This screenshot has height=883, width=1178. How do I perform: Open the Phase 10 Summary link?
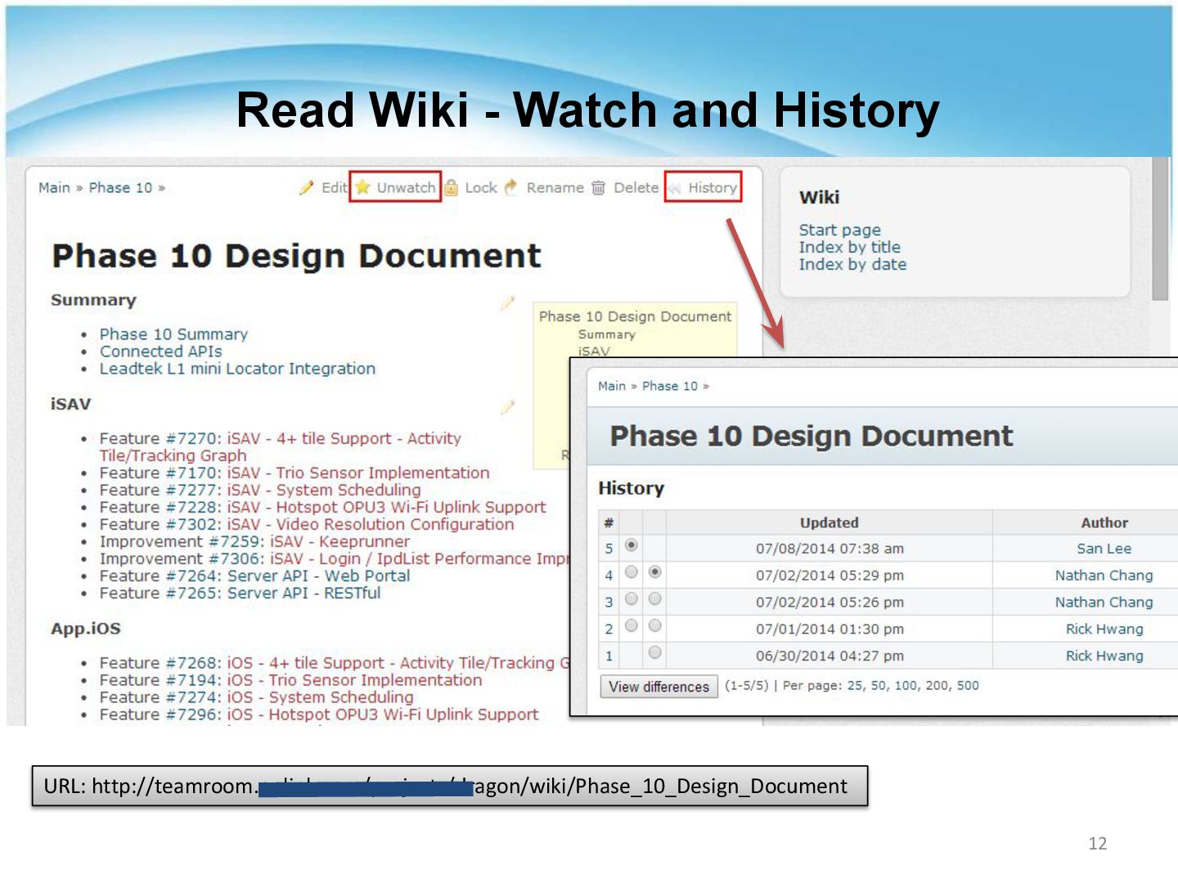point(173,334)
